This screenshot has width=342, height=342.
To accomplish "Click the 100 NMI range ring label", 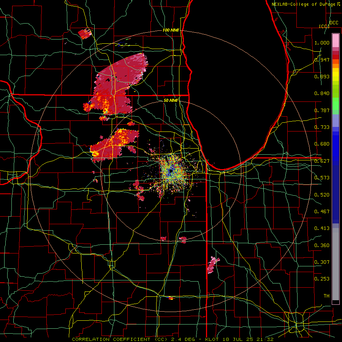I will point(171,30).
